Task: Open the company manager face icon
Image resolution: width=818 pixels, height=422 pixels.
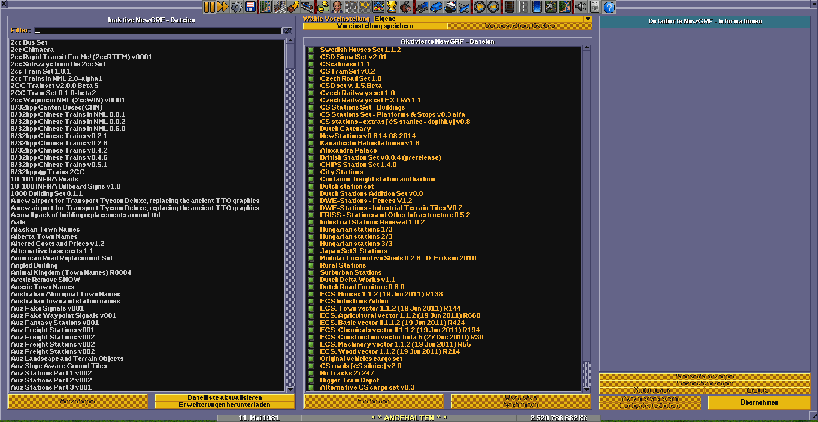Action: pos(337,7)
